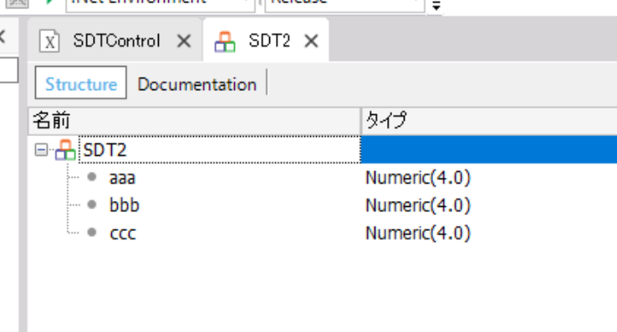The height and width of the screenshot is (332, 617).
Task: Close the SDT2 tab
Action: tap(311, 41)
